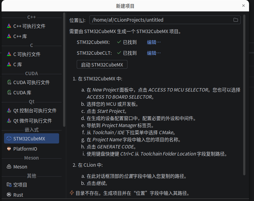Select STM32CubeMX embedded project
Viewport: 254px width, 201px height.
[x=32, y=139]
